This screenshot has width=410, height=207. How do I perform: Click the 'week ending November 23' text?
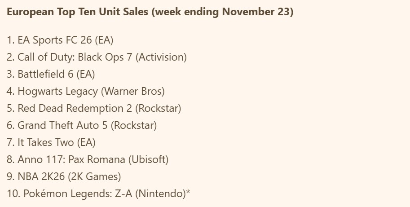(x=223, y=12)
